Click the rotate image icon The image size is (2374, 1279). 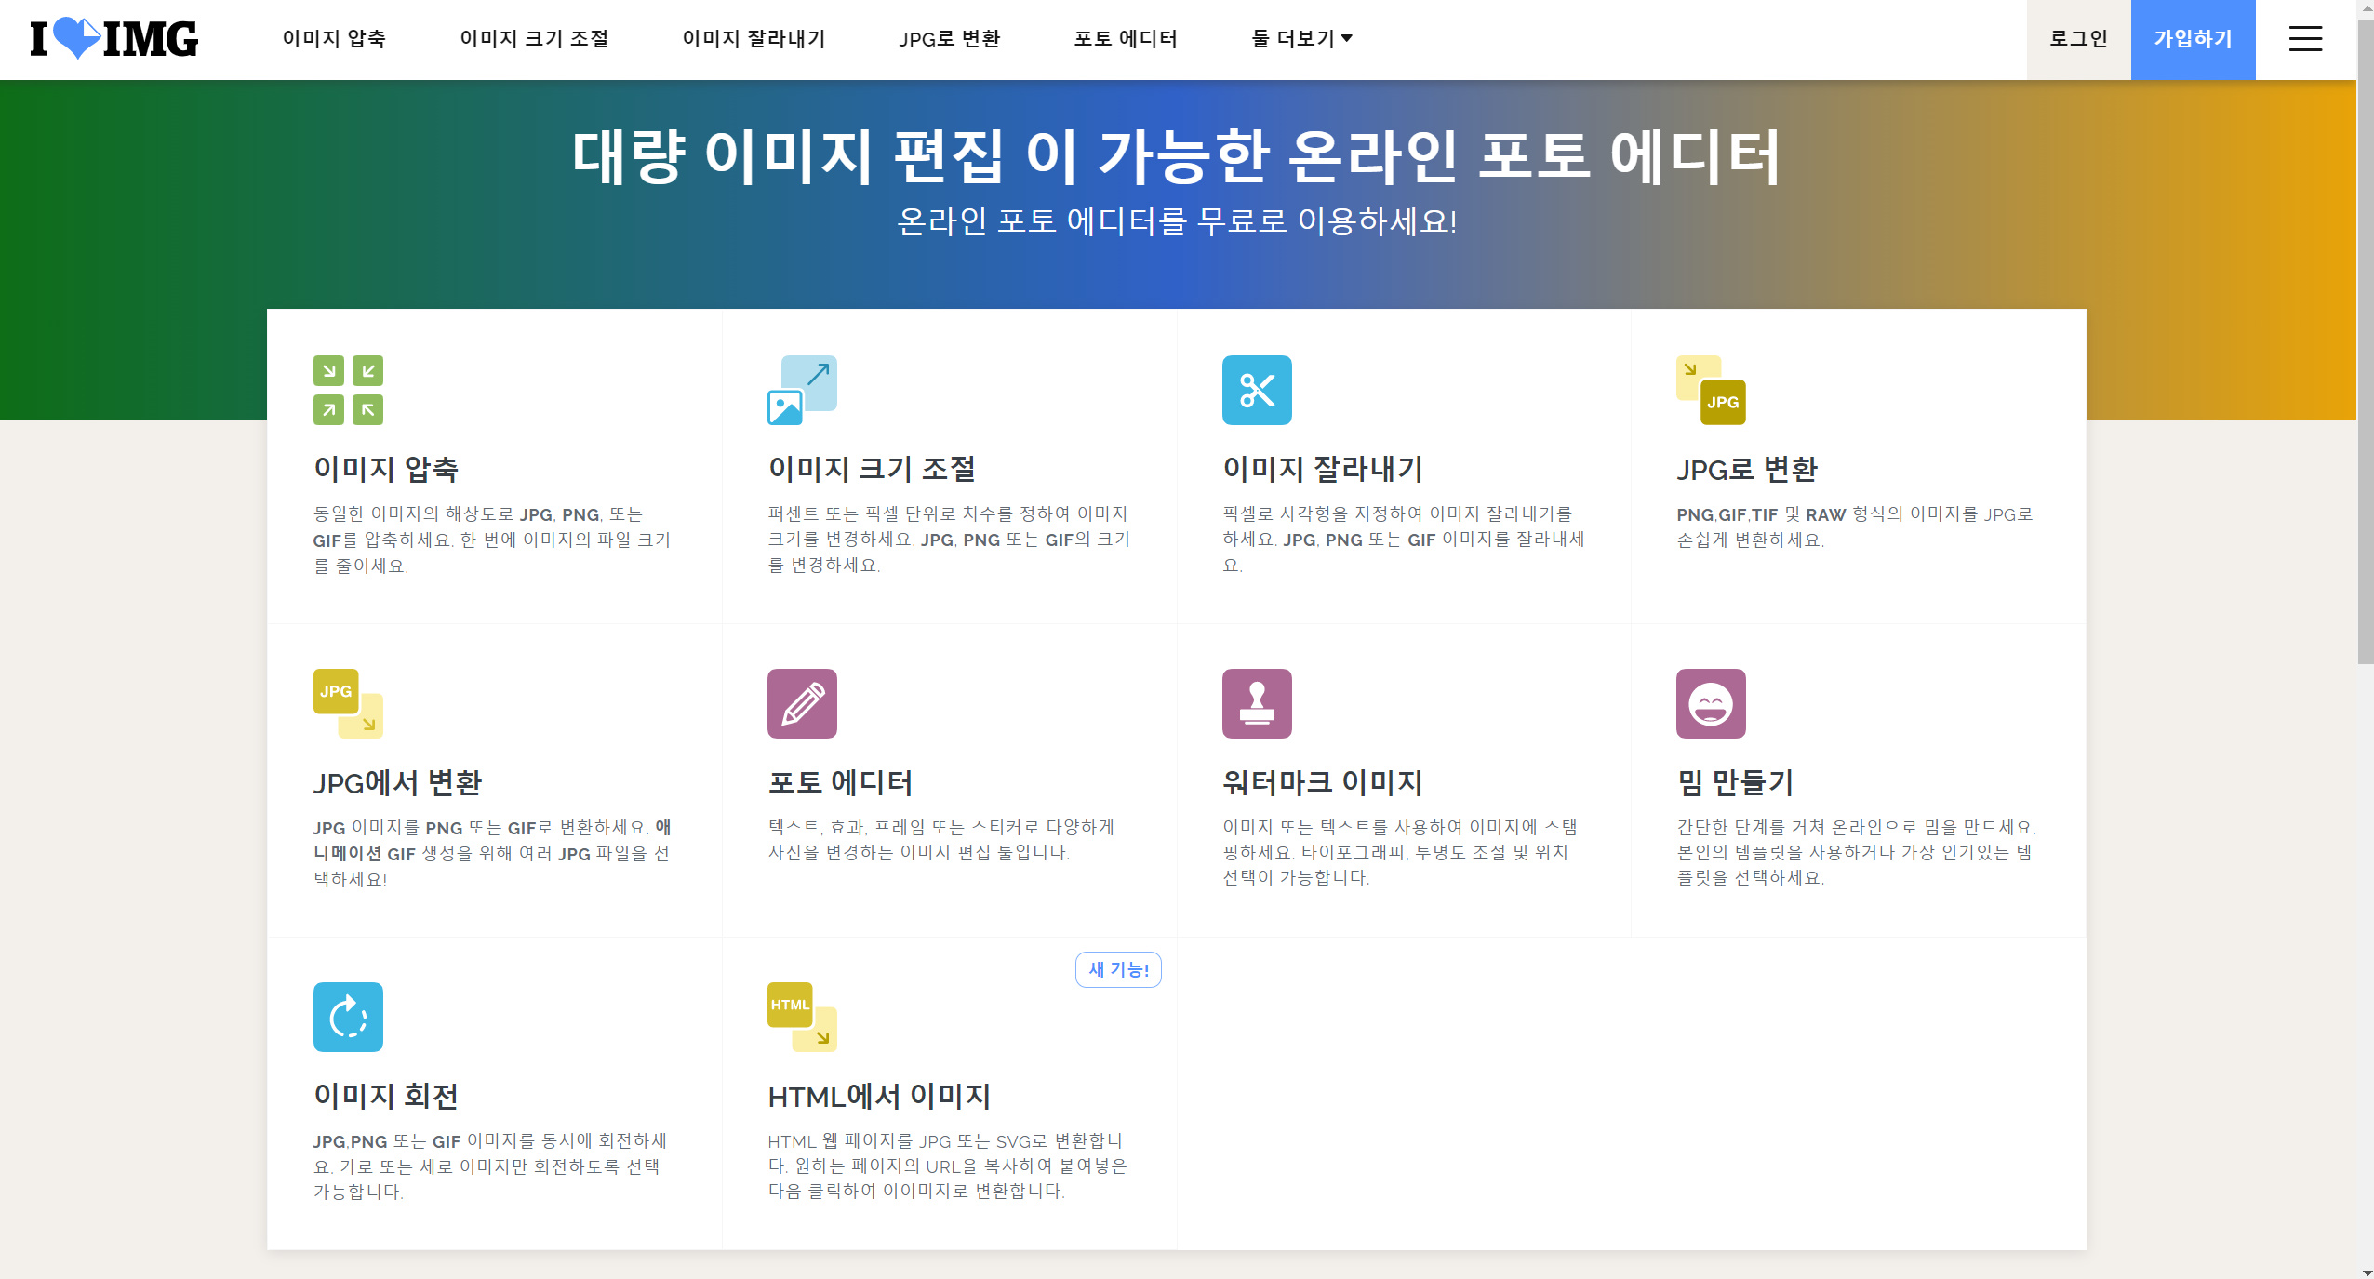[348, 1017]
